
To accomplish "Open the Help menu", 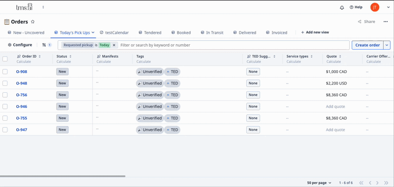I will click(x=356, y=7).
